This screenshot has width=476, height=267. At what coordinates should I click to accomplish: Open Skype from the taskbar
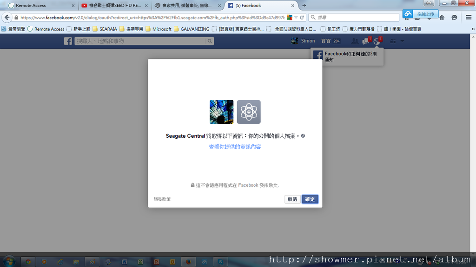220,262
